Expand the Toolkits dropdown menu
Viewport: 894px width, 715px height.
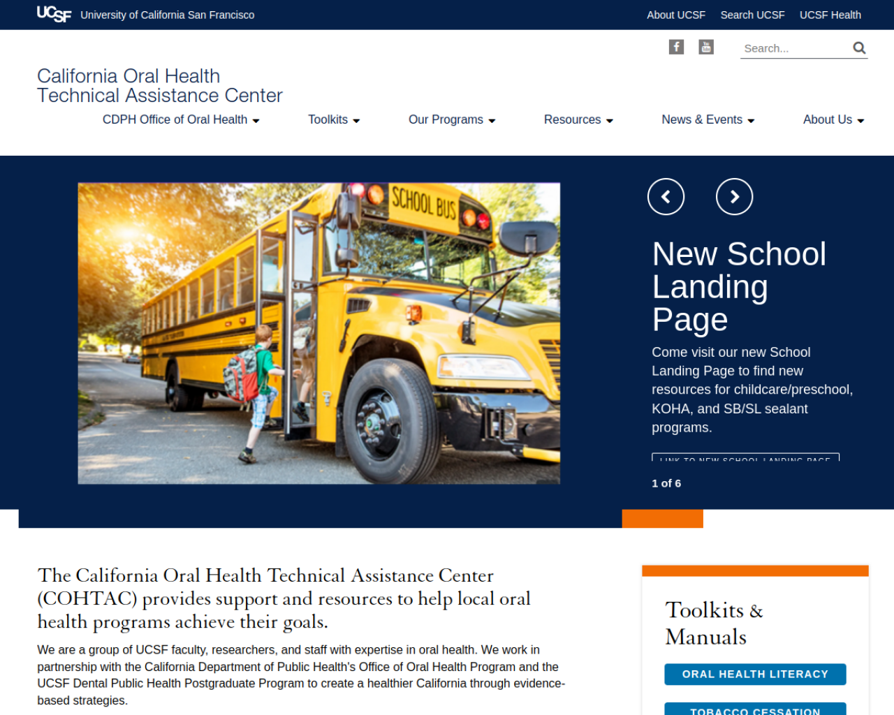click(334, 119)
